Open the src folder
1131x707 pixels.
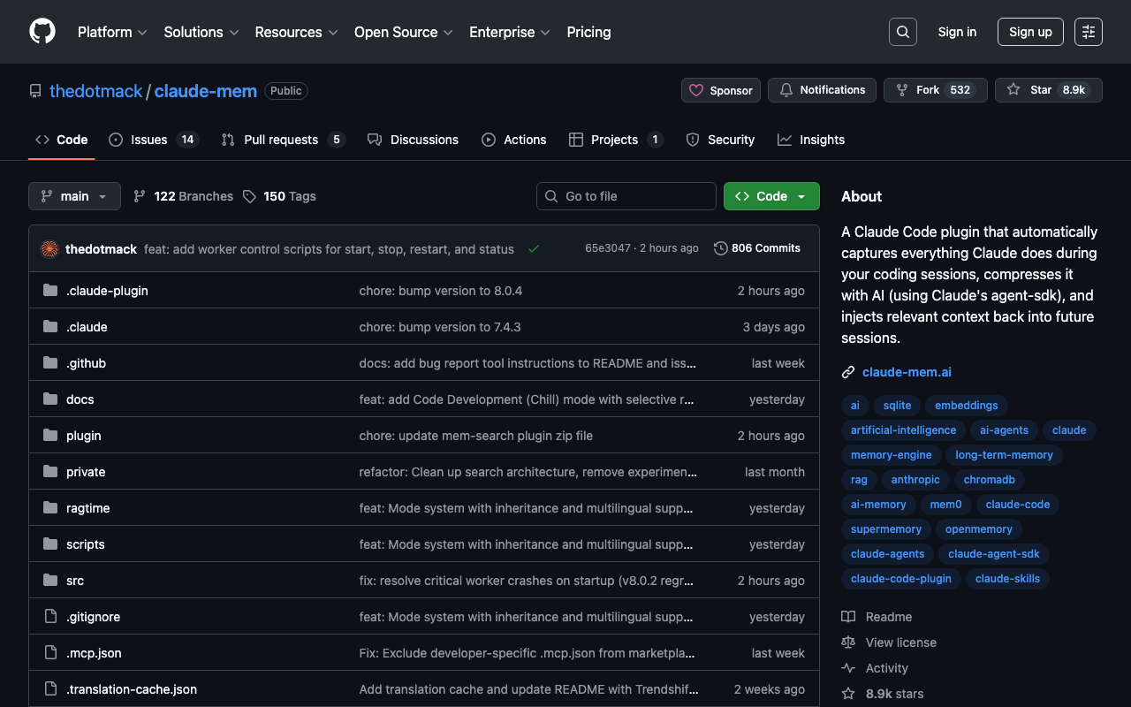click(75, 581)
